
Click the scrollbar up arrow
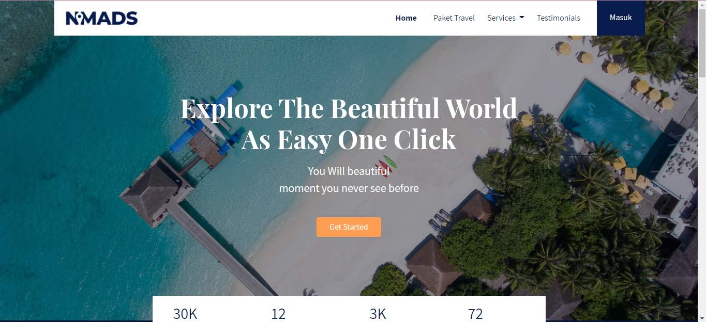pos(702,4)
